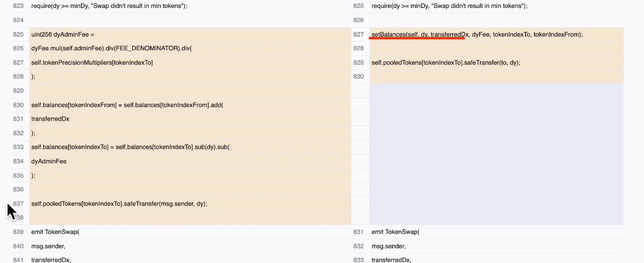Select line number 823 in the gutter
Image resolution: width=644 pixels, height=263 pixels.
[18, 6]
